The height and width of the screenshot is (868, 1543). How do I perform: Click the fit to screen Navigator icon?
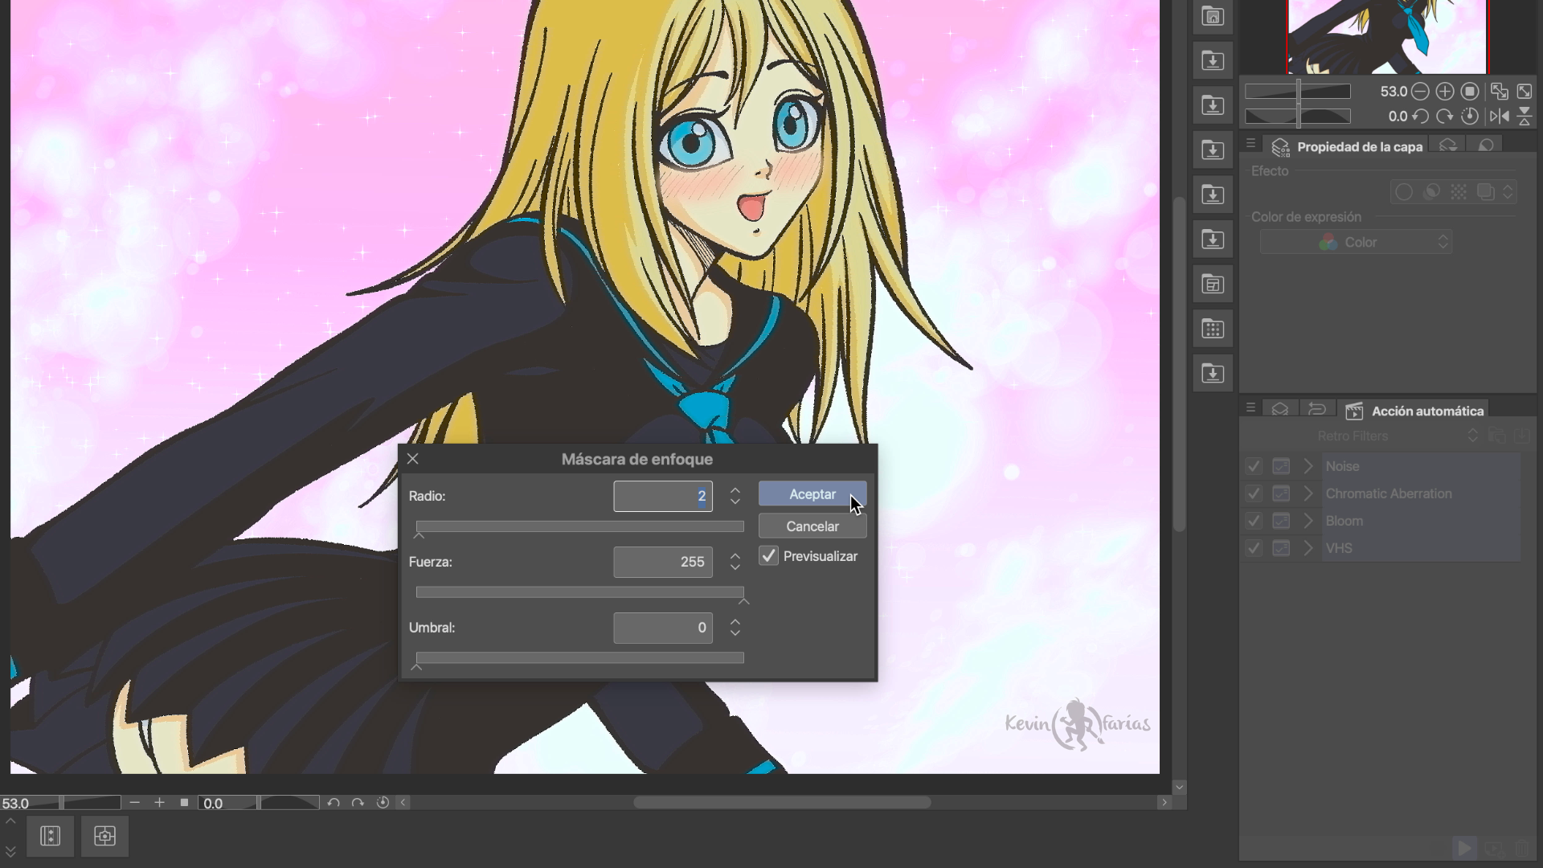[x=1499, y=92]
